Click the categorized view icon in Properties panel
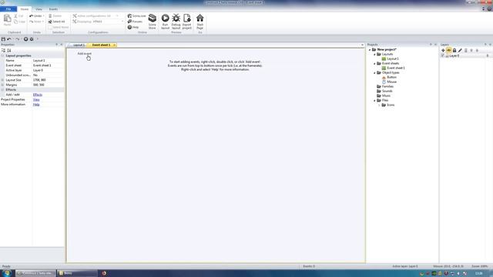This screenshot has height=277, width=493. tap(3, 50)
